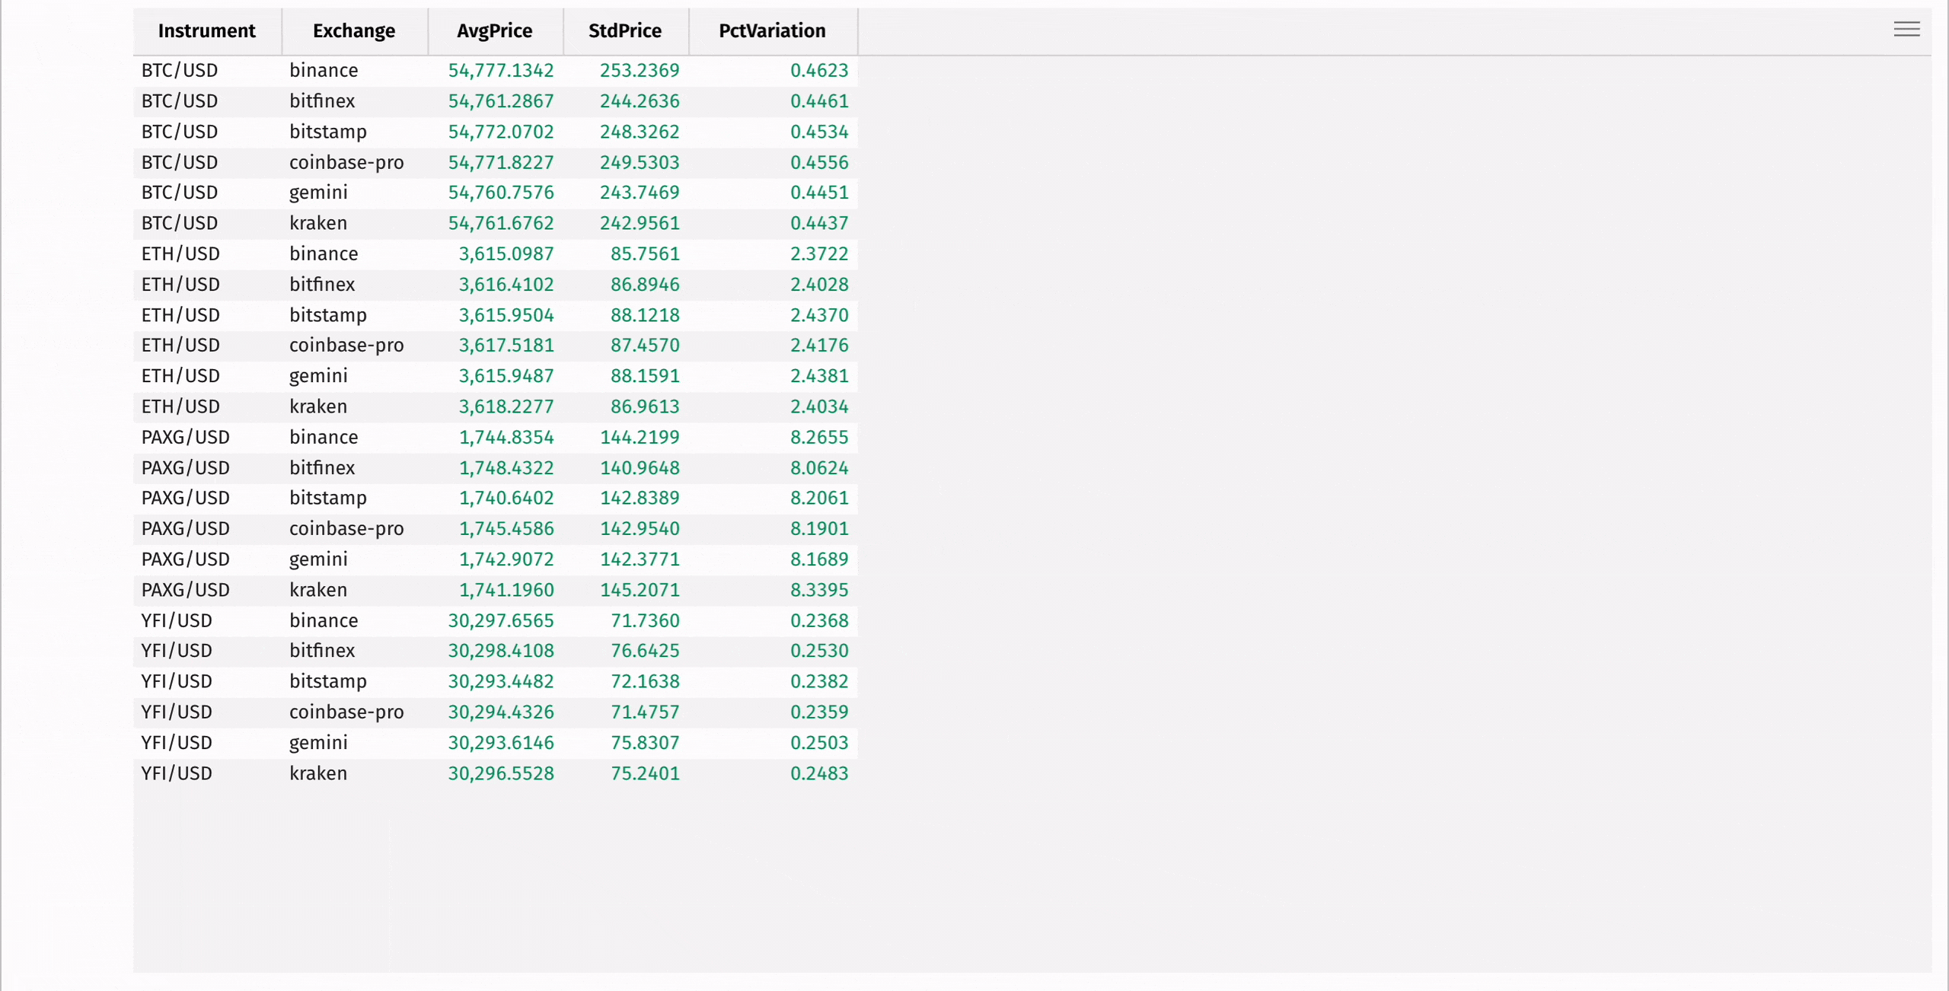Click the Exchange cell showing gemini for YFI/USD
The width and height of the screenshot is (1949, 991).
(x=318, y=742)
